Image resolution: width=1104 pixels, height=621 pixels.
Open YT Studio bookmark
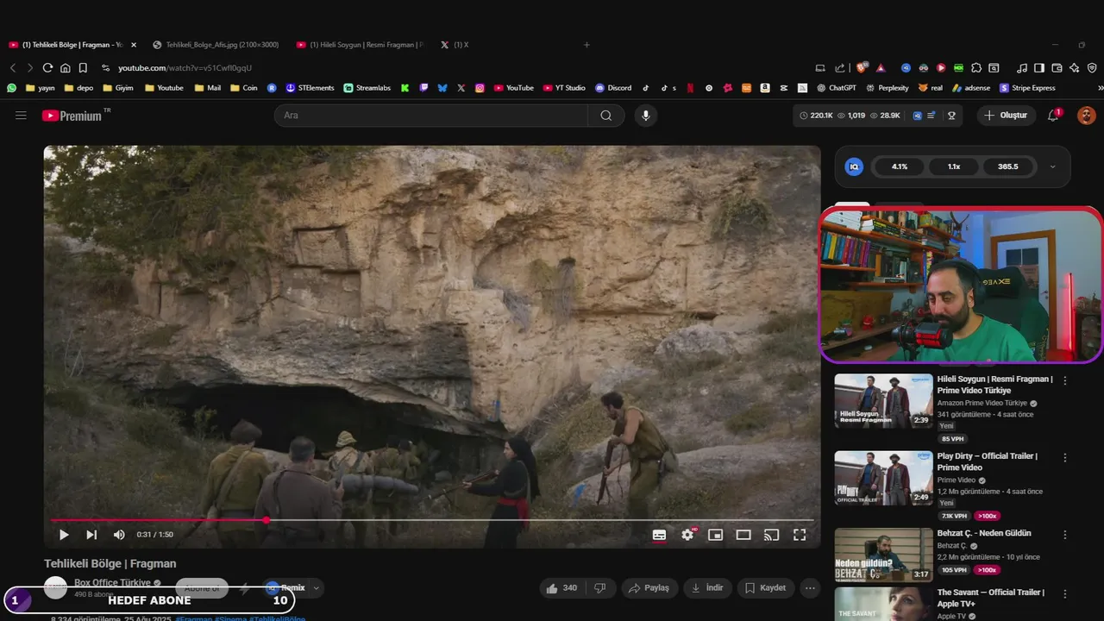(x=564, y=87)
